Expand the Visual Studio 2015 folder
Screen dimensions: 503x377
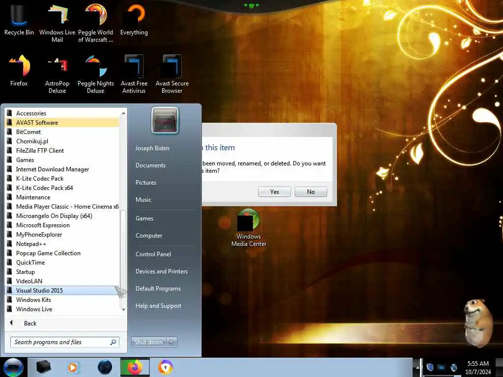(x=62, y=290)
